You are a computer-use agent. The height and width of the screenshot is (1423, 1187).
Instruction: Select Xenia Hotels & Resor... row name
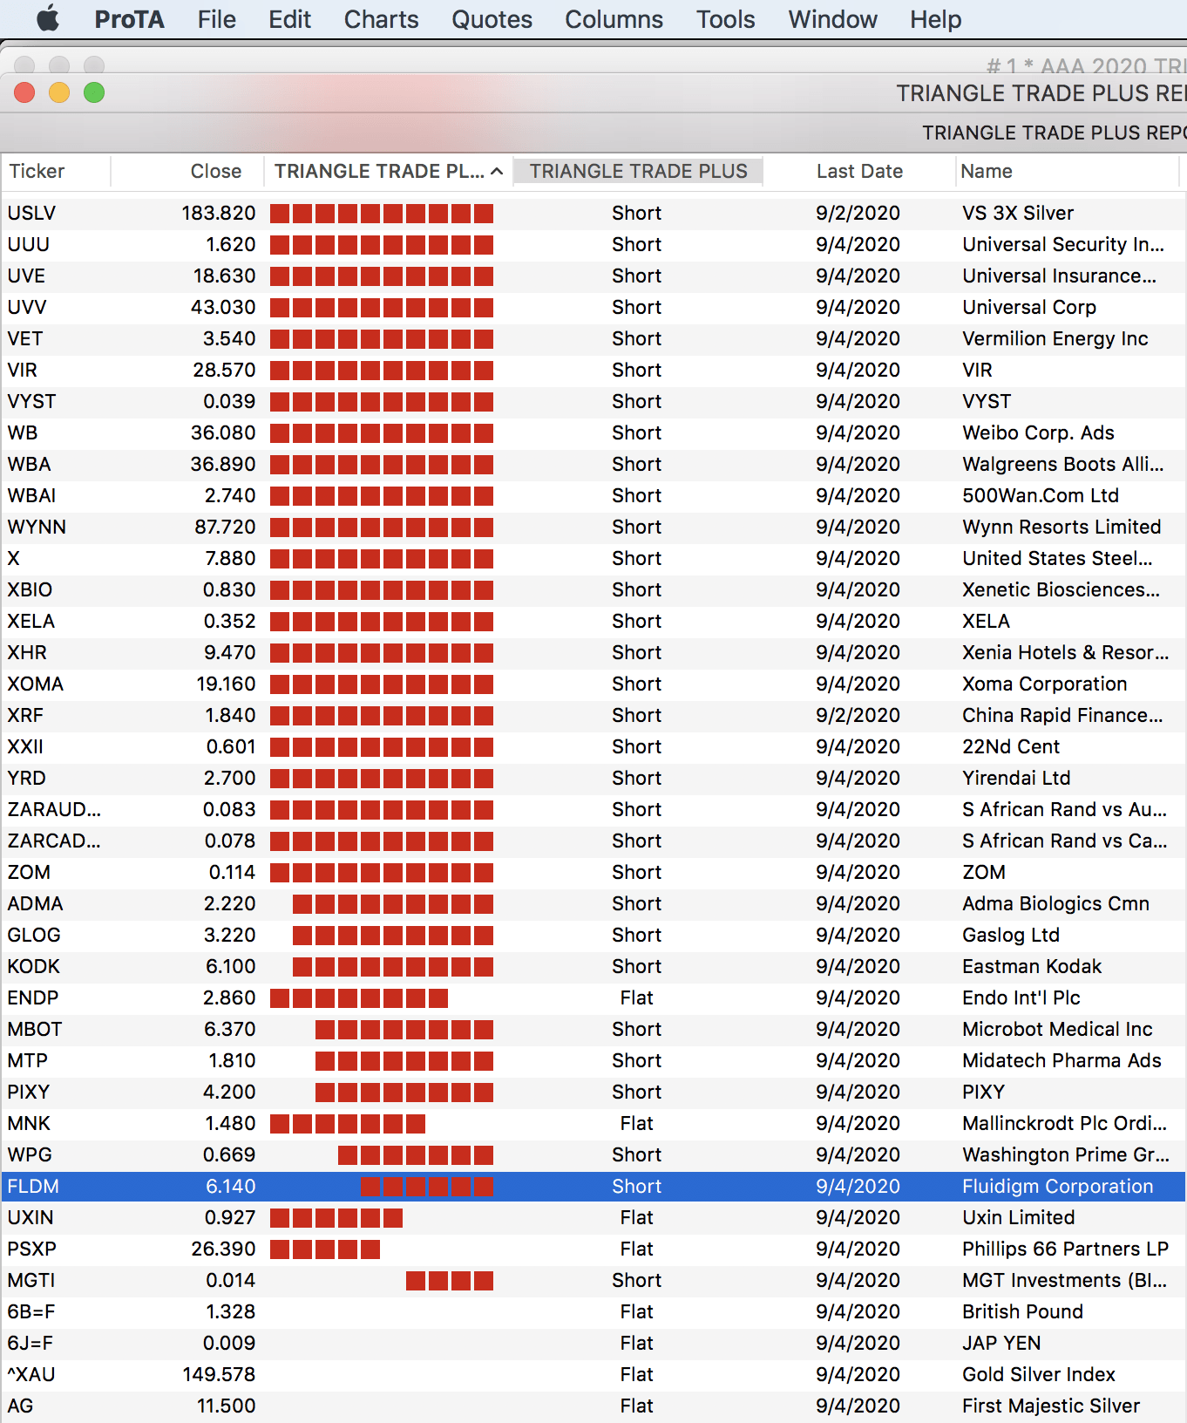coord(1065,652)
